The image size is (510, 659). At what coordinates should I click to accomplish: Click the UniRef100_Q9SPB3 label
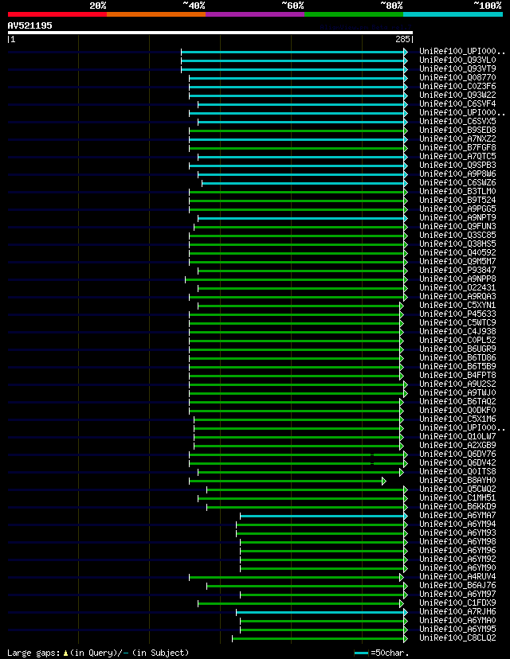pos(457,166)
